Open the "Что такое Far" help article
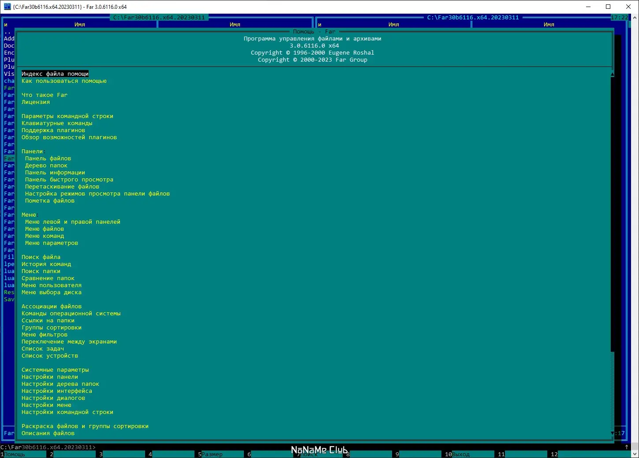The height and width of the screenshot is (458, 639). [x=44, y=95]
